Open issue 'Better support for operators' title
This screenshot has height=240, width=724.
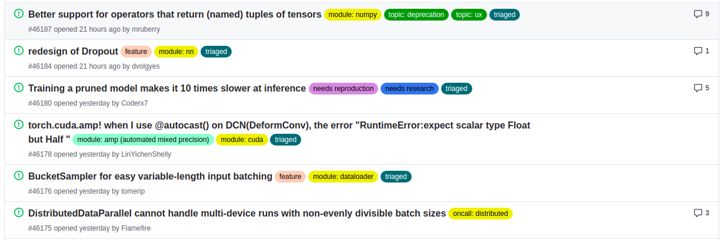click(x=175, y=14)
